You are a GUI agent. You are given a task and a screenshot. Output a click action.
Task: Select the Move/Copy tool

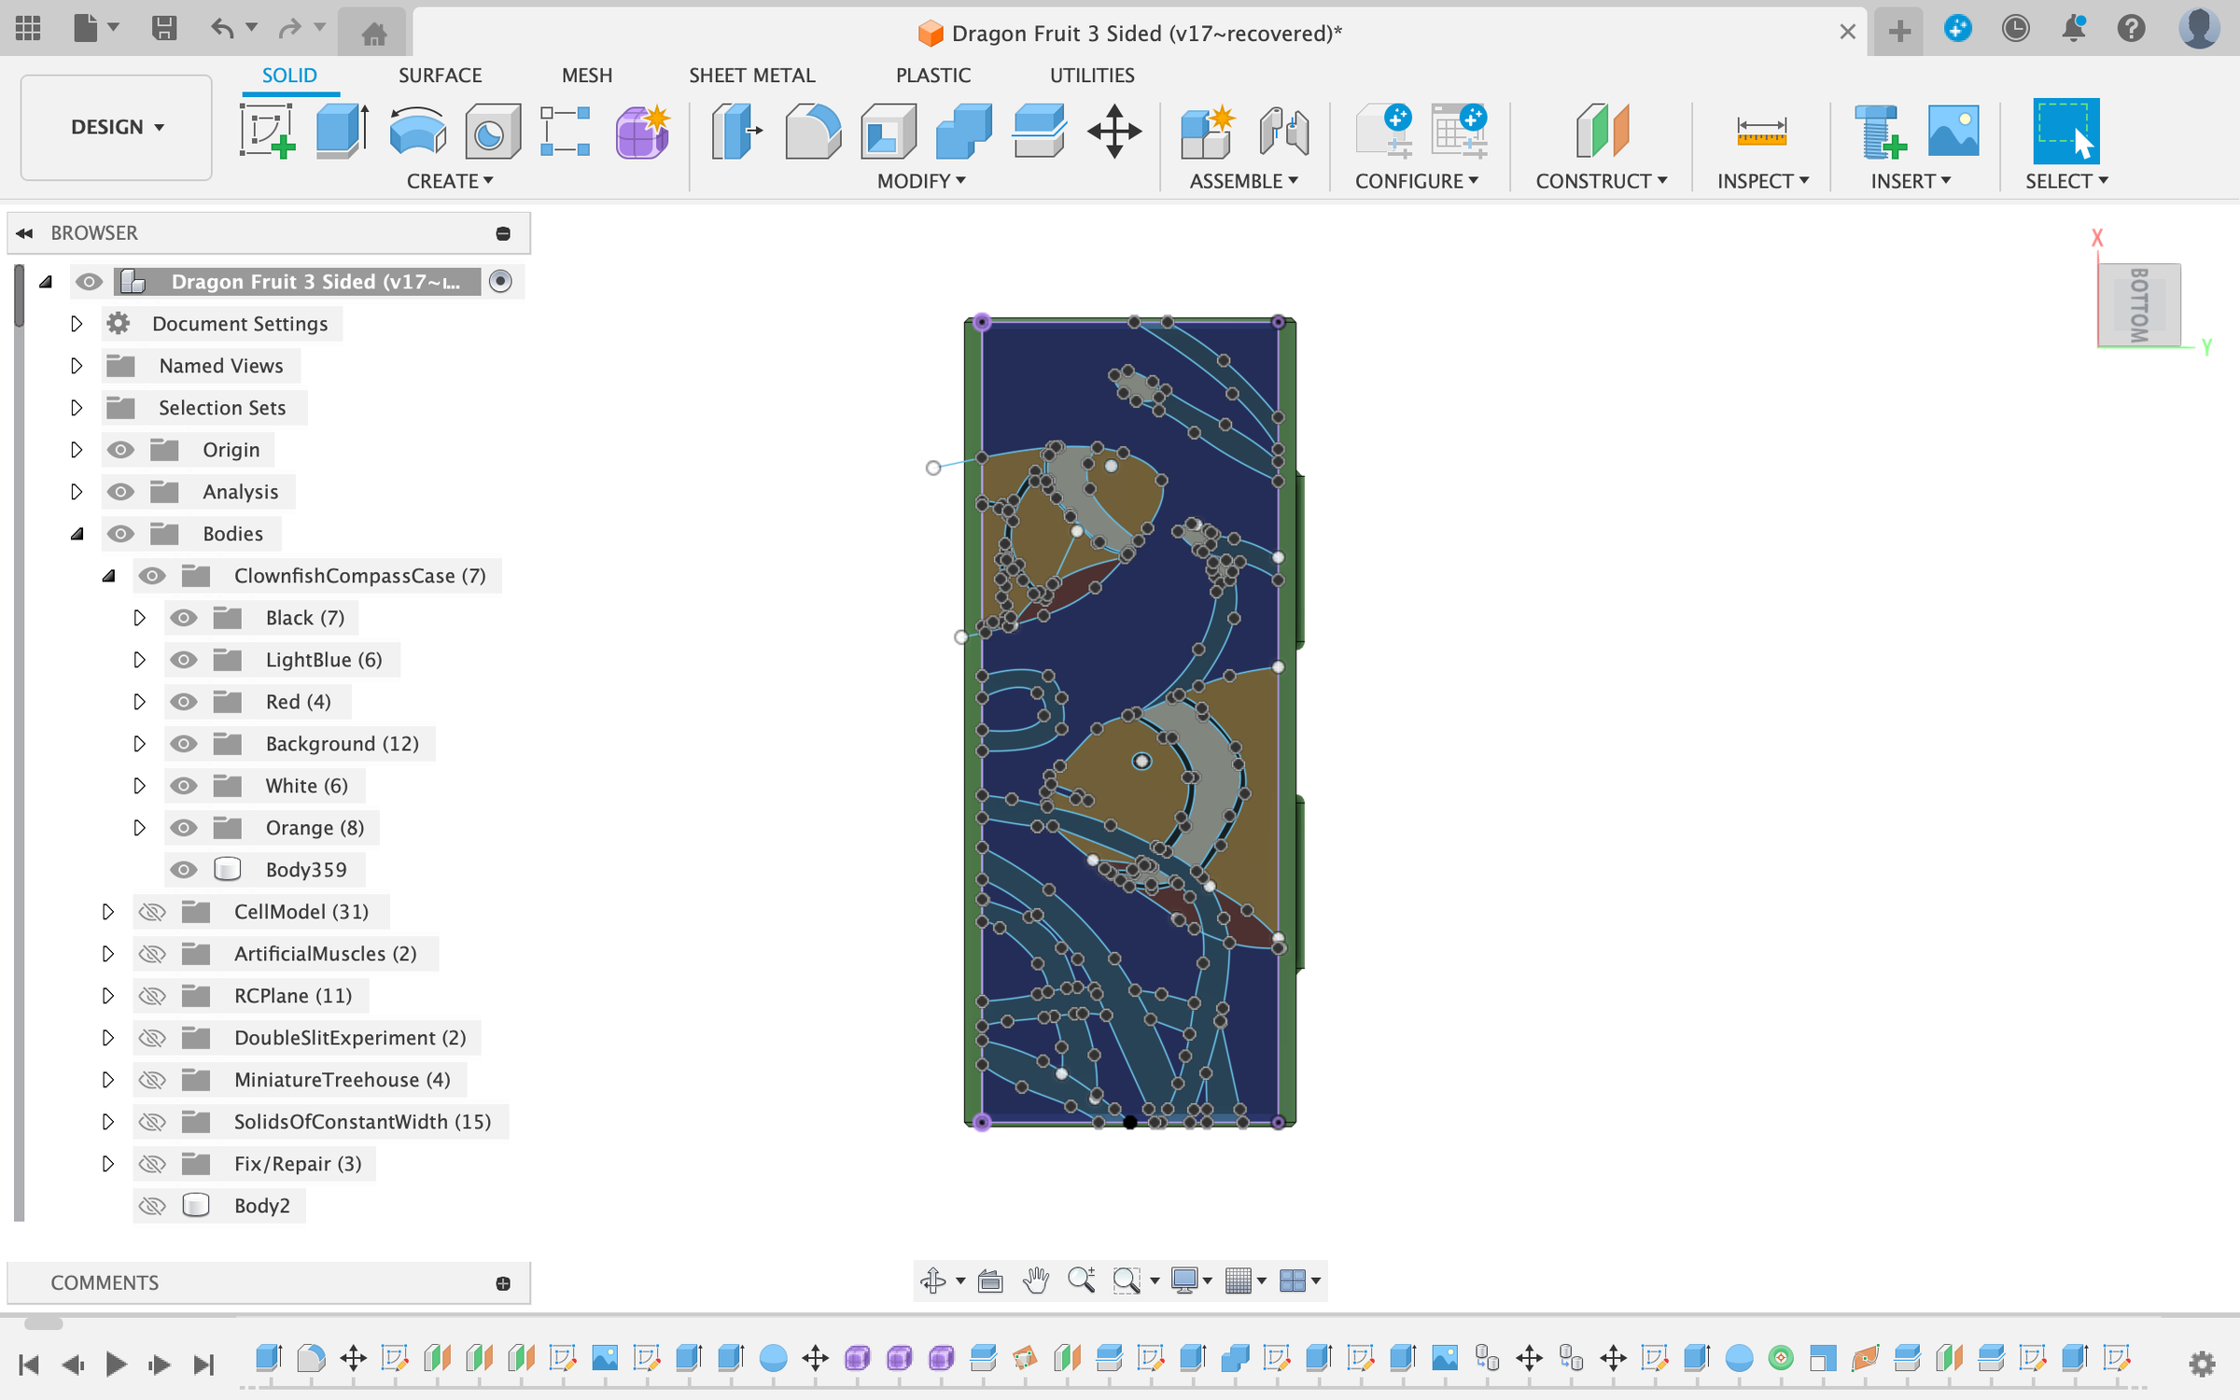coord(1113,131)
